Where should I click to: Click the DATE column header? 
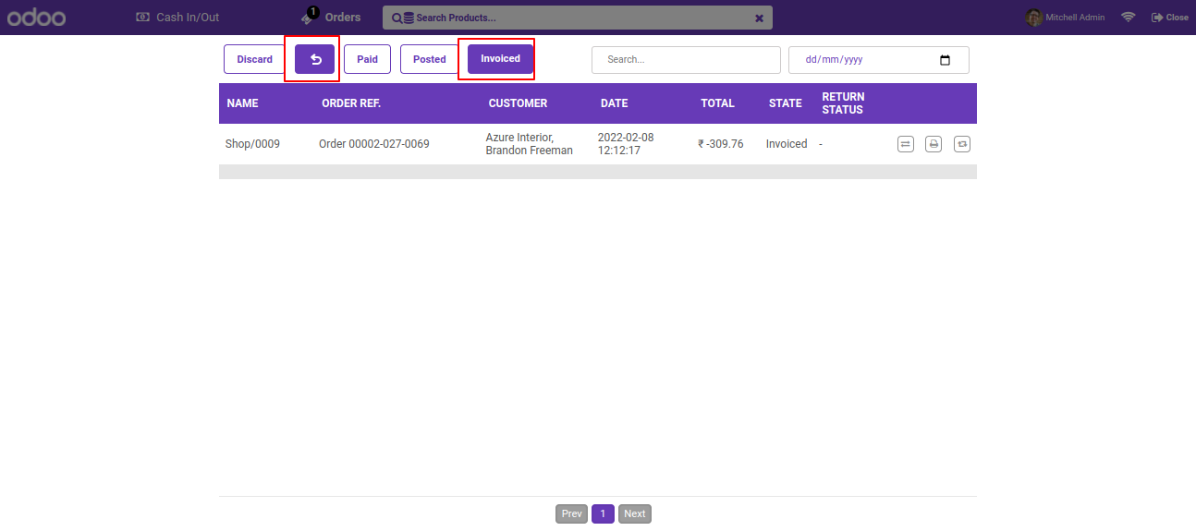(x=614, y=103)
